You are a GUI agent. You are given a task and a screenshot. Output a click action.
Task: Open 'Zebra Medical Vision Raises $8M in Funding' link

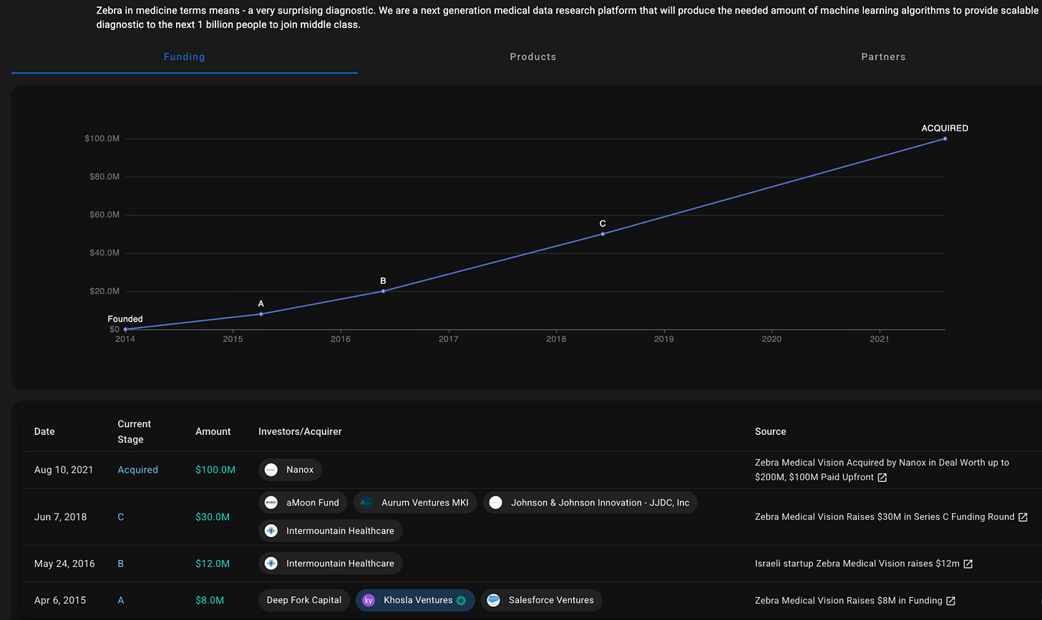849,601
